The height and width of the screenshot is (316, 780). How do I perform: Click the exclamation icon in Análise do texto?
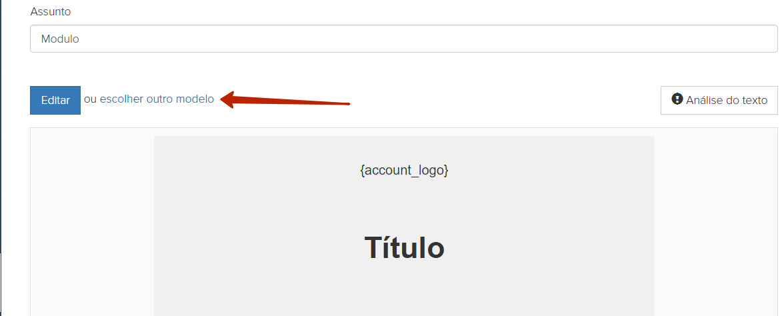pyautogui.click(x=677, y=99)
